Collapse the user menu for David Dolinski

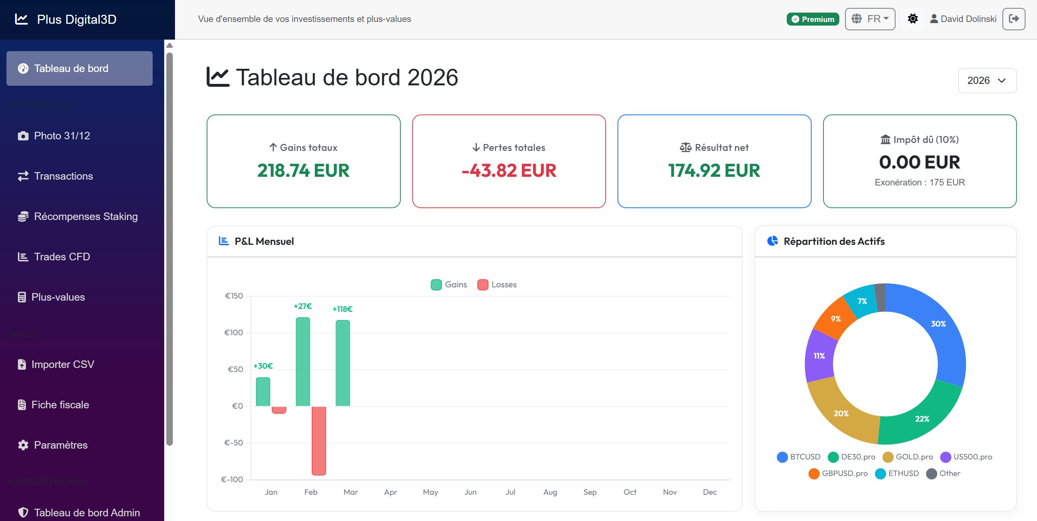tap(962, 18)
